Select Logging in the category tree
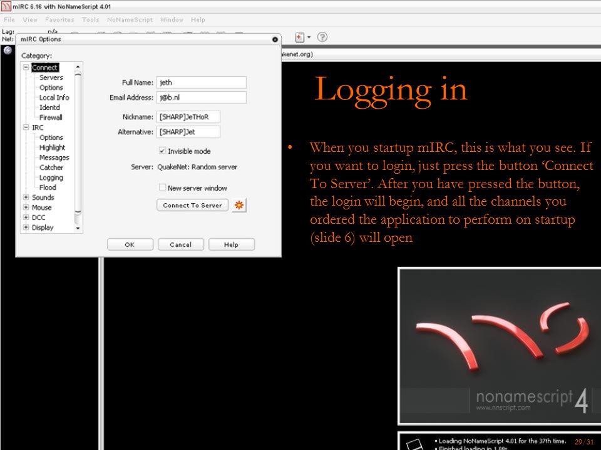The image size is (601, 450). (x=51, y=177)
